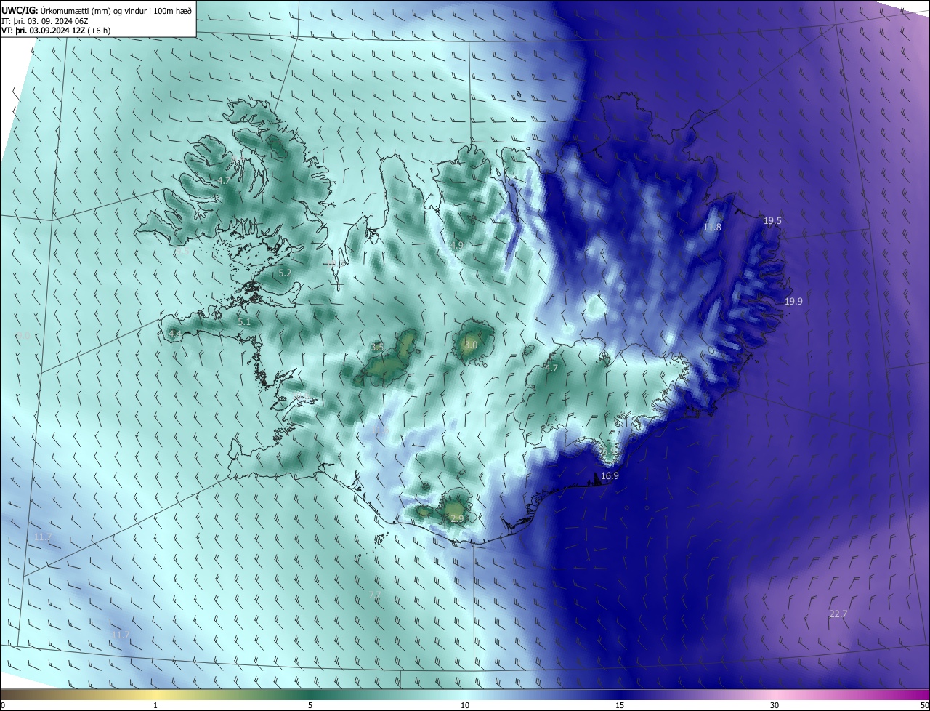The width and height of the screenshot is (930, 711).
Task: Click the color scale legend bar
Action: pos(465,695)
